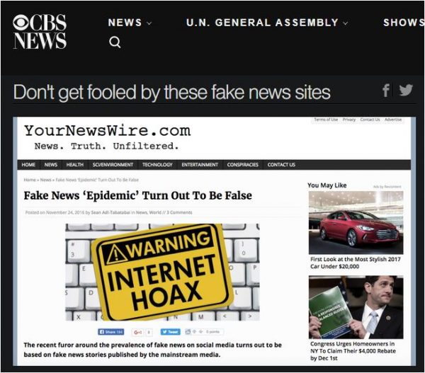
Task: Select the HEALTH tab in the navbar
Action: (x=75, y=165)
